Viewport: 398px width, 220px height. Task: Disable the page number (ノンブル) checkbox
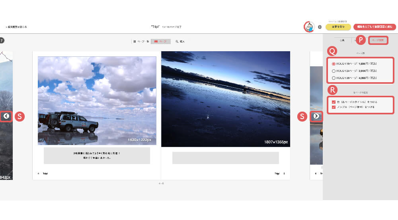(x=334, y=107)
